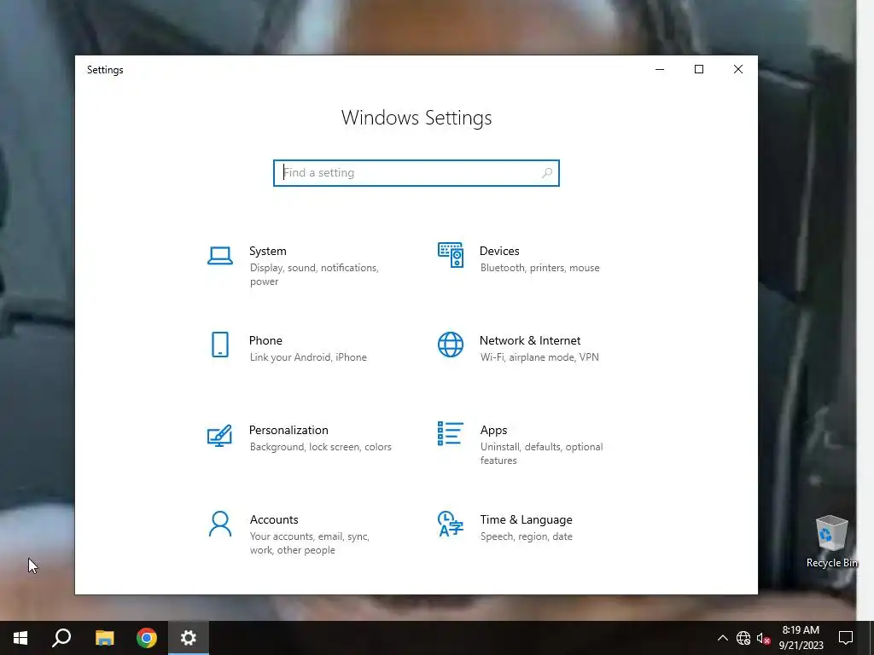Click 'Uninstall, defaults, optional features' description
This screenshot has height=655, width=874.
pos(541,454)
